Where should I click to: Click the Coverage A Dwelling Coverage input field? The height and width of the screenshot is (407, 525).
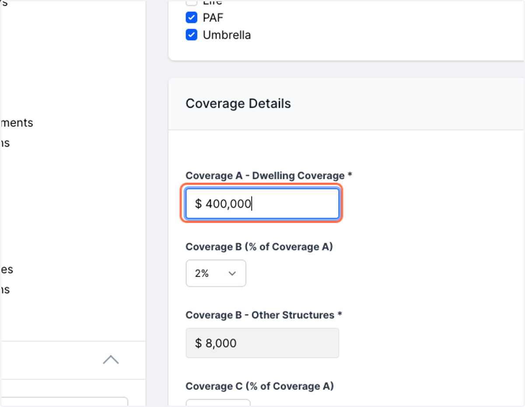pyautogui.click(x=262, y=203)
